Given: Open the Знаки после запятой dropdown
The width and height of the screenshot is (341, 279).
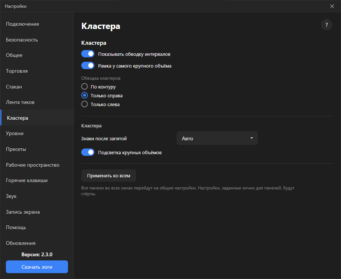Looking at the screenshot, I should point(217,138).
